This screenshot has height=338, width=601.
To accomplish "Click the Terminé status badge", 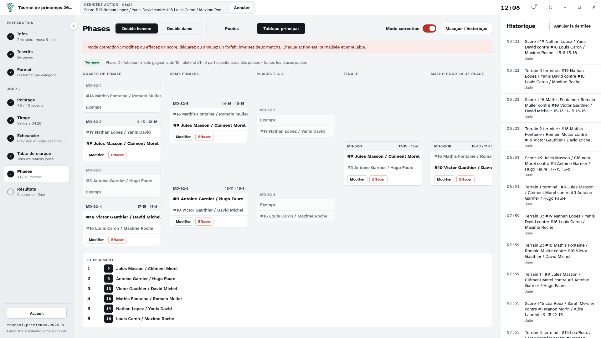I will [x=92, y=62].
